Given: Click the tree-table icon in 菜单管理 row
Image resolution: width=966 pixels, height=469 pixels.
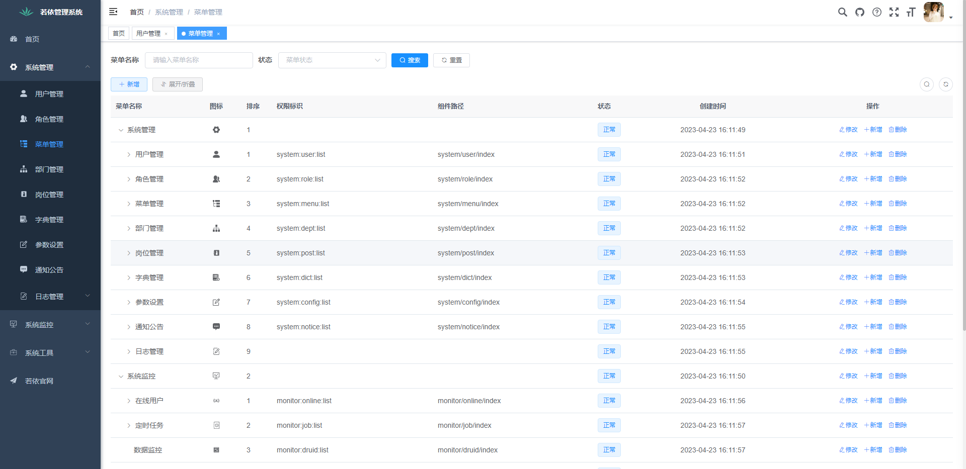Looking at the screenshot, I should tap(216, 204).
